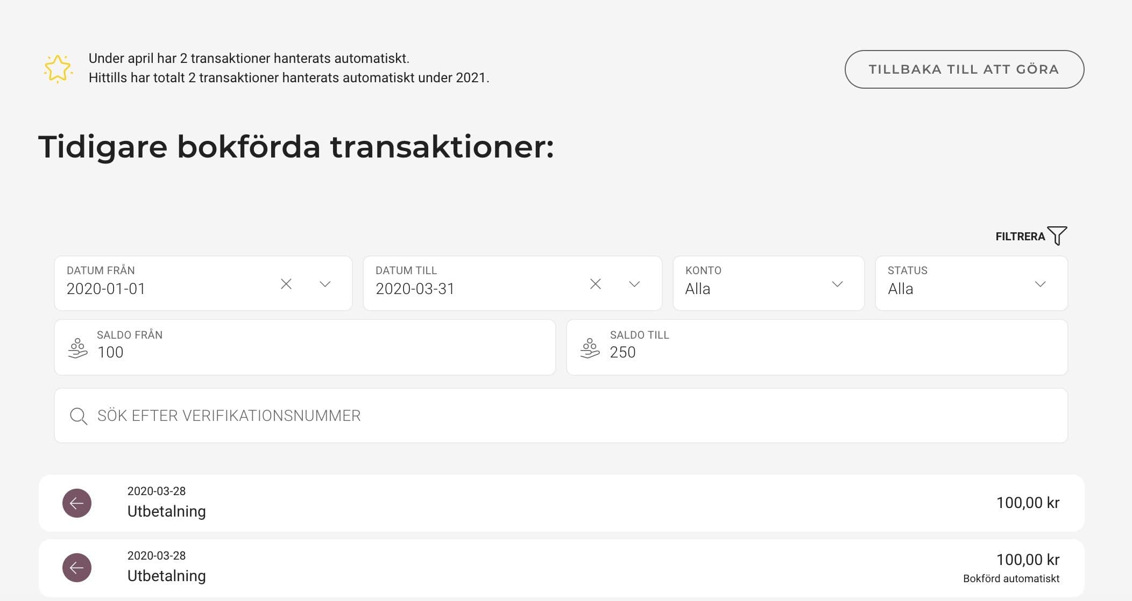Expand the Datum från date picker
This screenshot has width=1132, height=601.
click(325, 284)
